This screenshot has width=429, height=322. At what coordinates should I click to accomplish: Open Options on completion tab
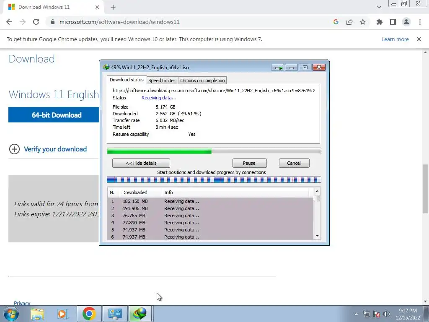[x=202, y=80]
